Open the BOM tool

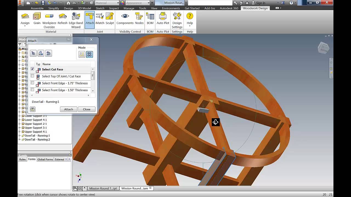(x=150, y=19)
